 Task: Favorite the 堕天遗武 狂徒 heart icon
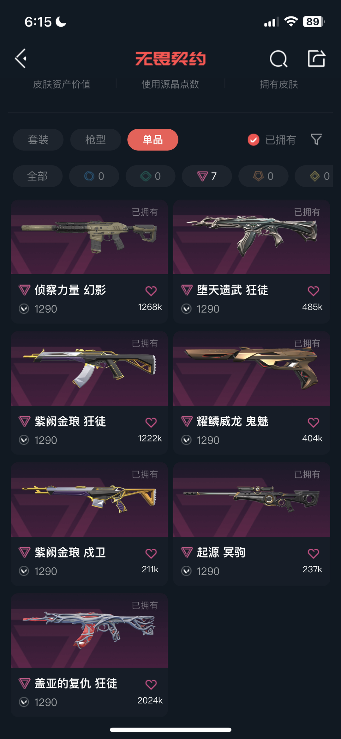click(313, 291)
